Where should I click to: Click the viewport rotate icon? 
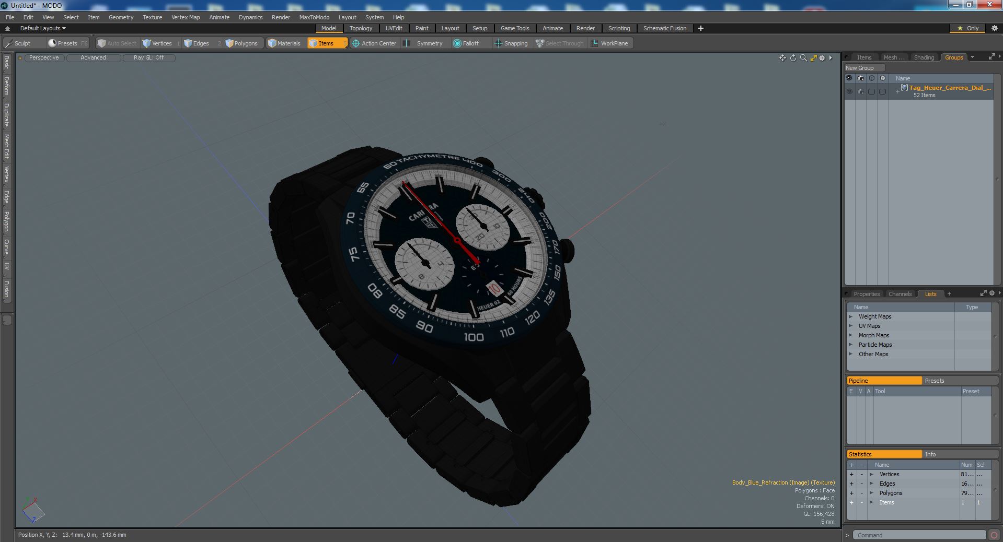(x=793, y=58)
